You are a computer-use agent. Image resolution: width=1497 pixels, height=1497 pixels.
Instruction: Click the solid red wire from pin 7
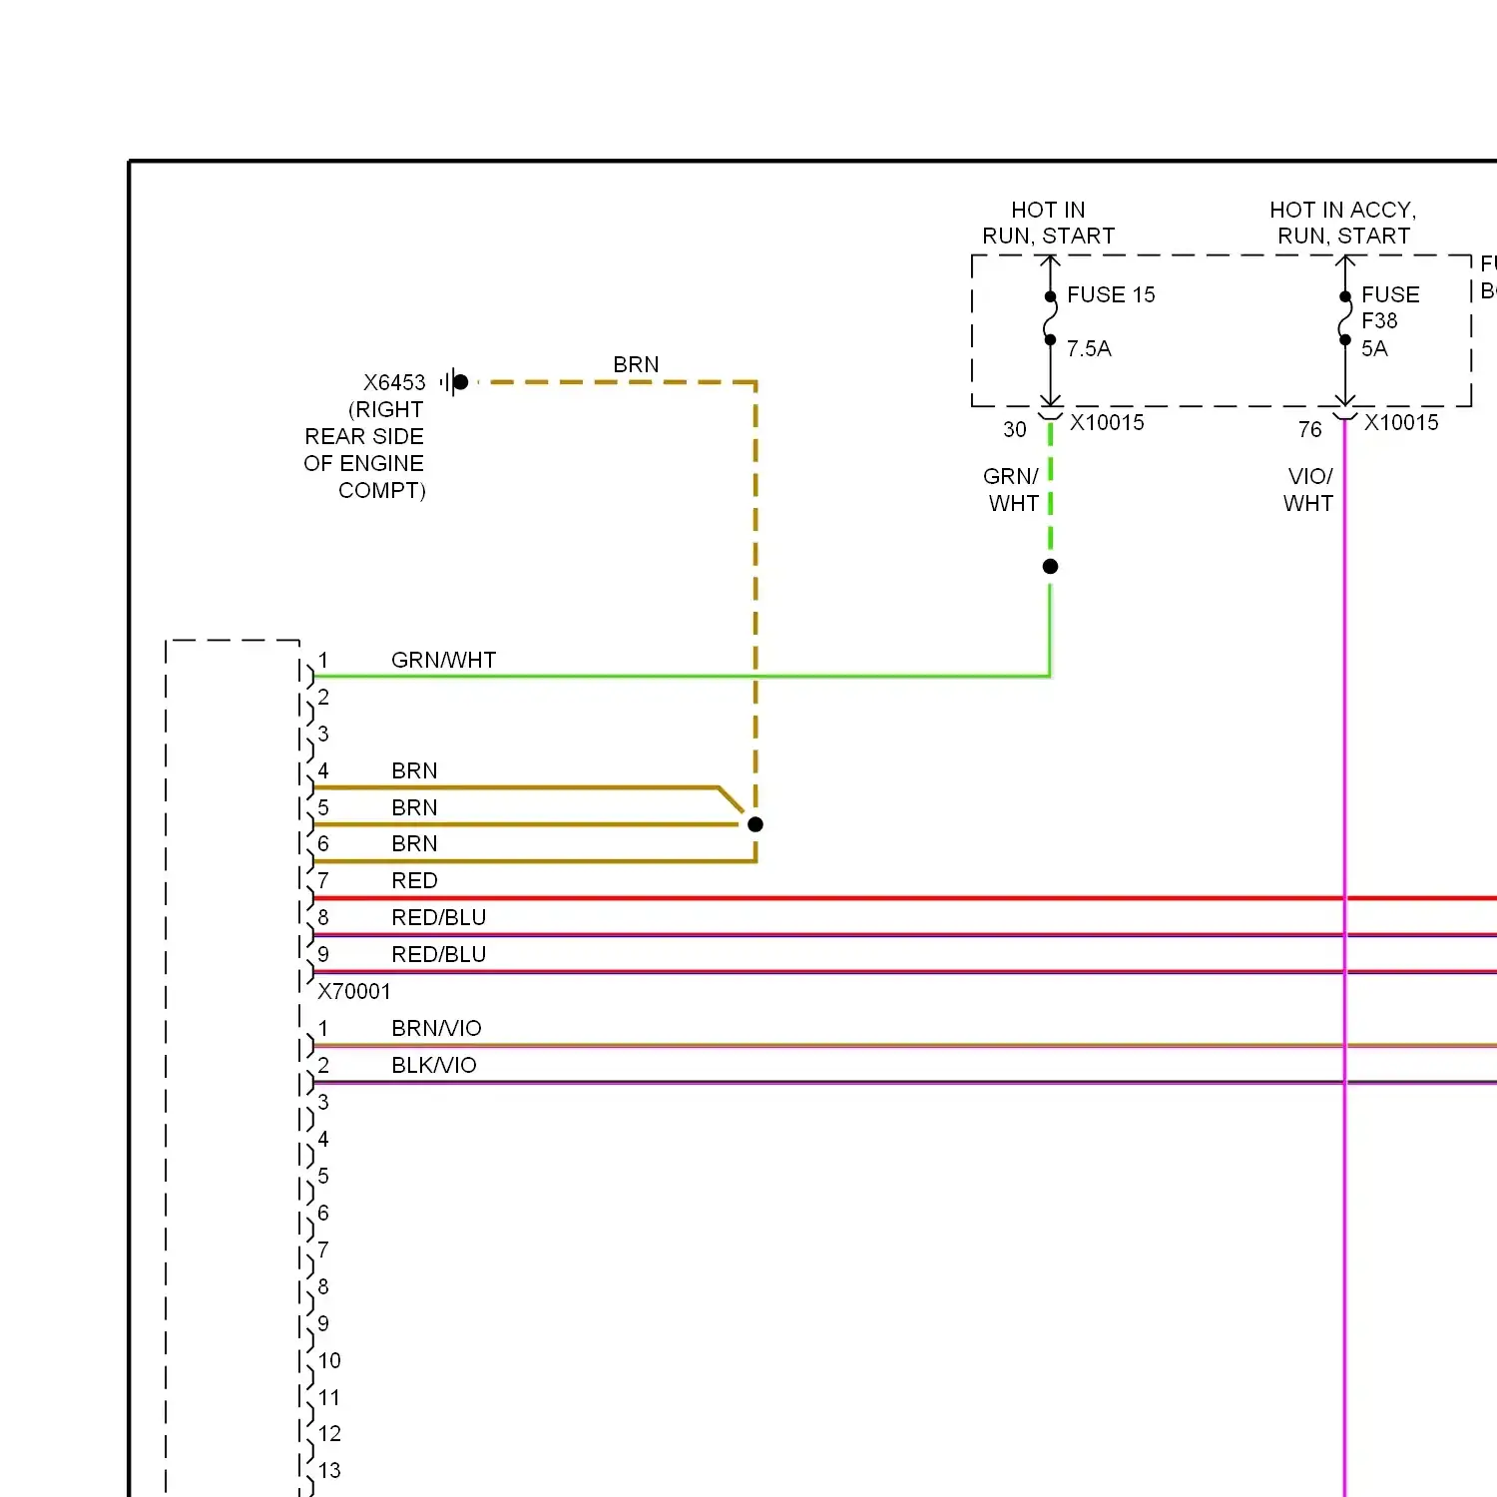905,898
